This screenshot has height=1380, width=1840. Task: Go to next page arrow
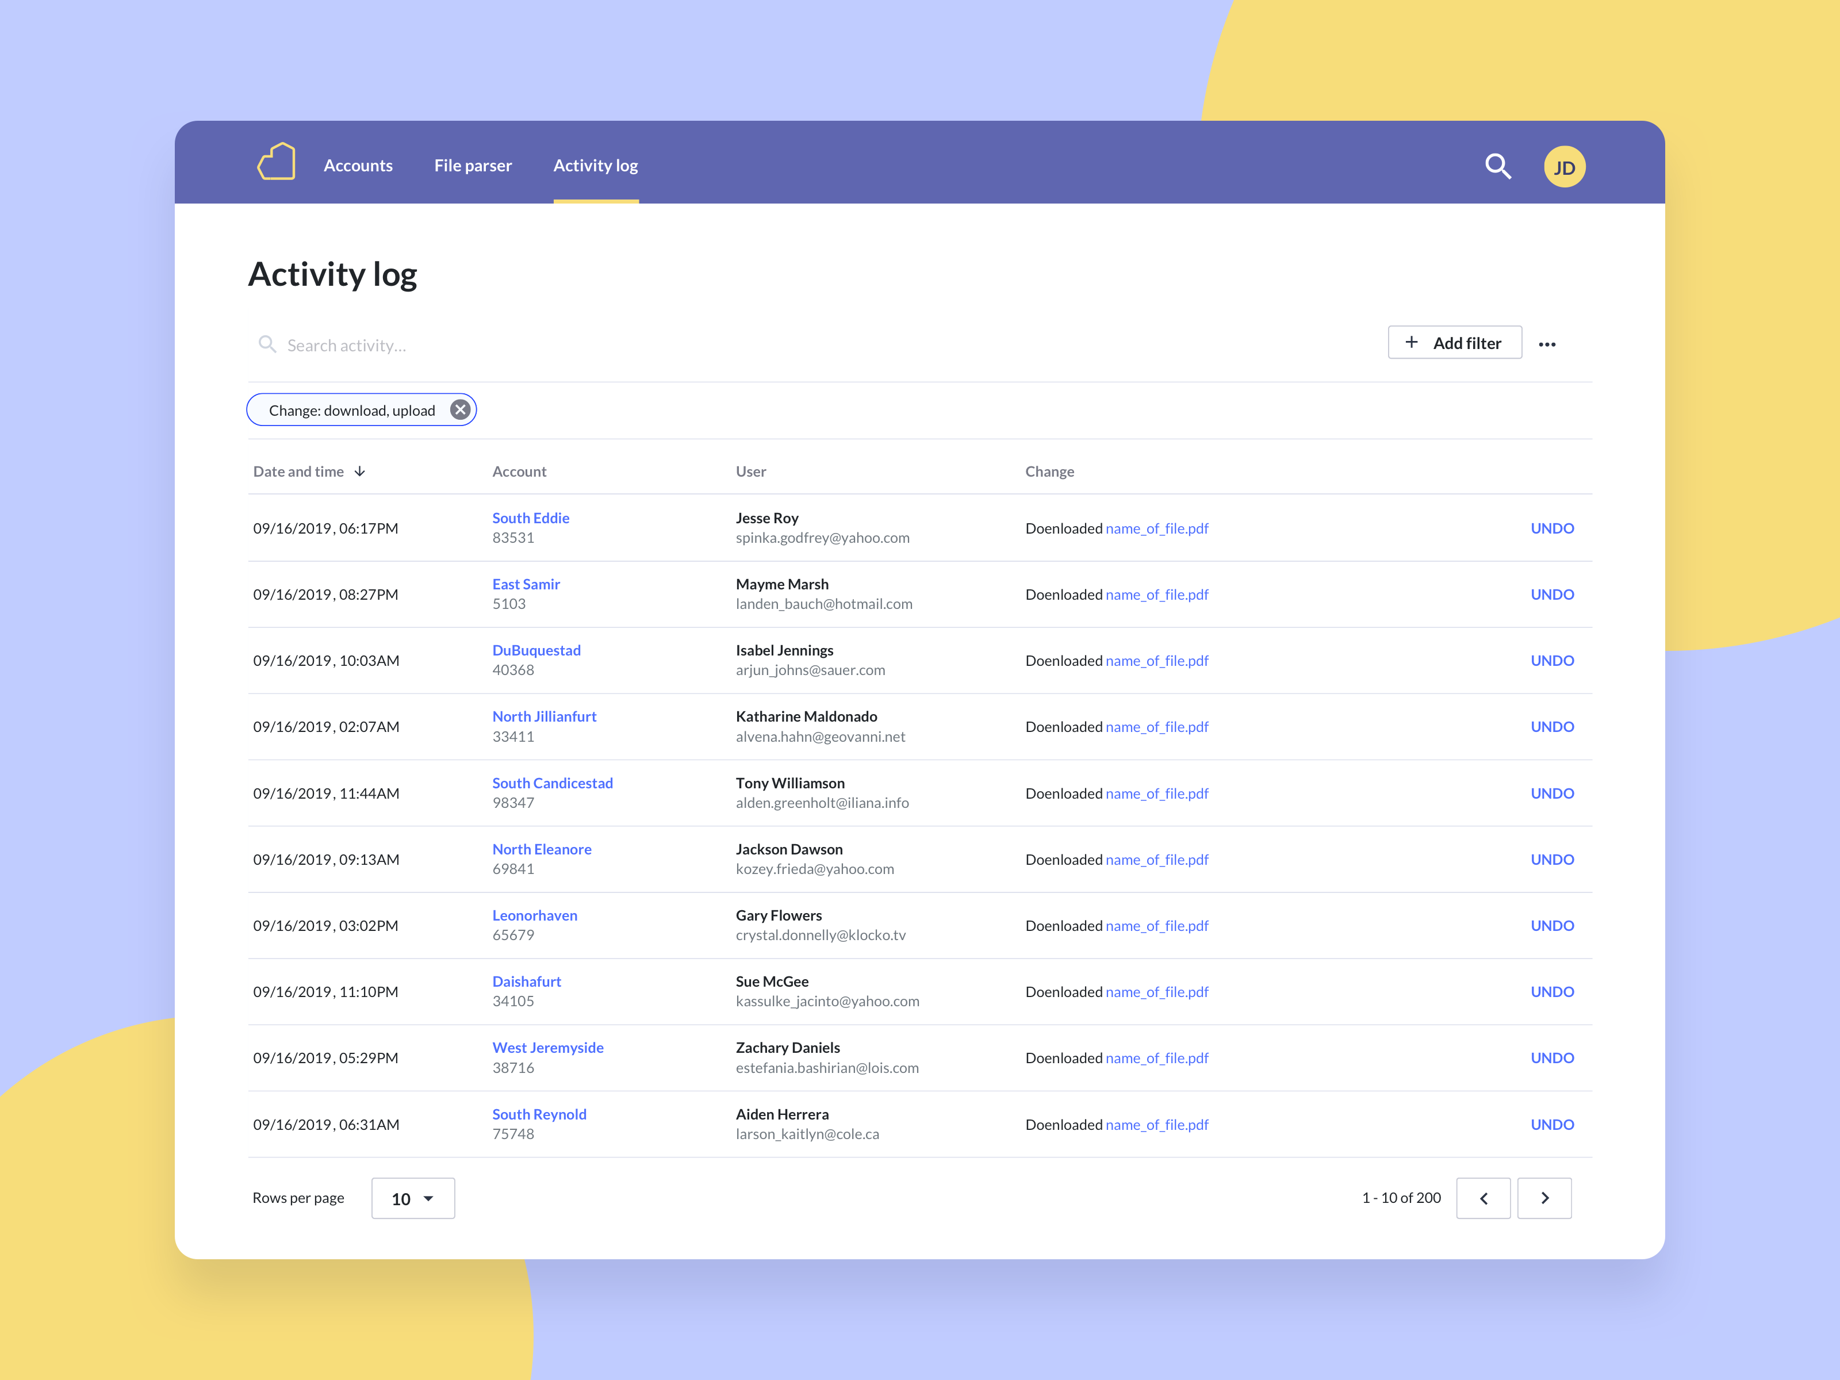click(x=1544, y=1198)
